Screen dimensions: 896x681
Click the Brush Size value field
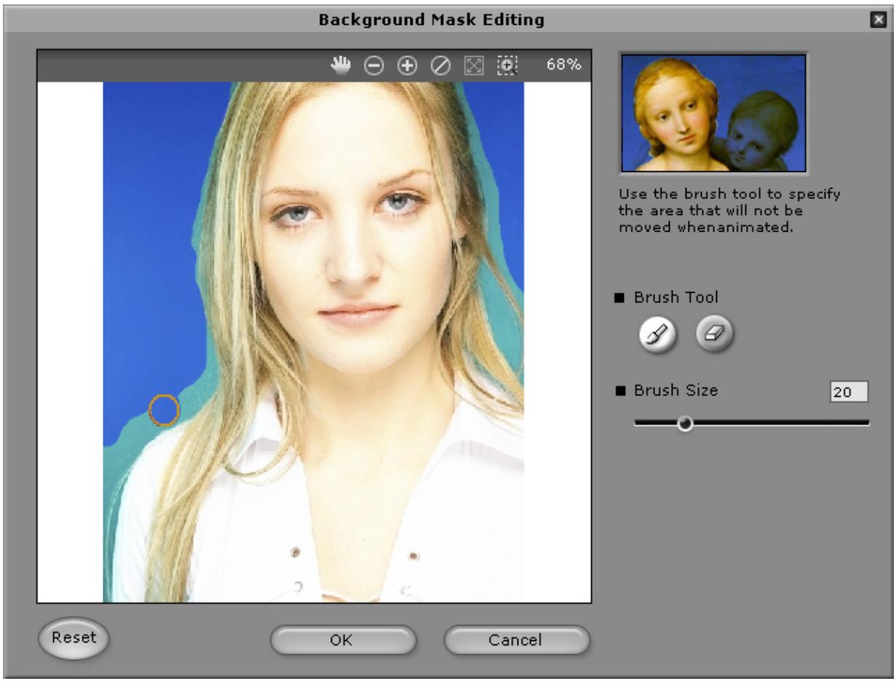849,392
